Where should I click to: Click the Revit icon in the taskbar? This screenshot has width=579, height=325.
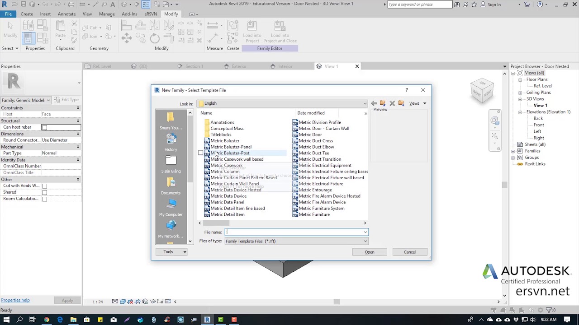207,320
